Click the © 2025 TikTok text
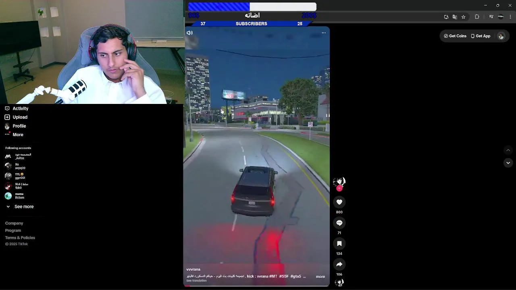The height and width of the screenshot is (290, 516). [x=17, y=244]
